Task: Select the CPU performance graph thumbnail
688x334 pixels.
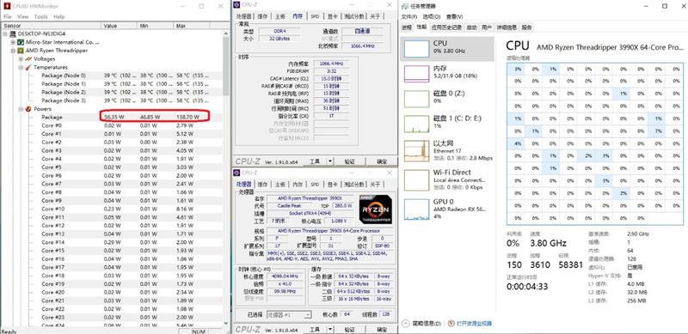Action: coord(416,48)
